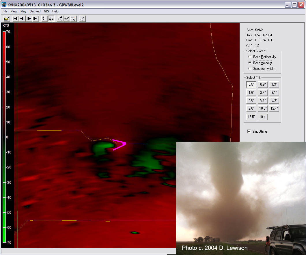Select the Spectrum Width sweep
The width and height of the screenshot is (306, 255).
point(250,68)
